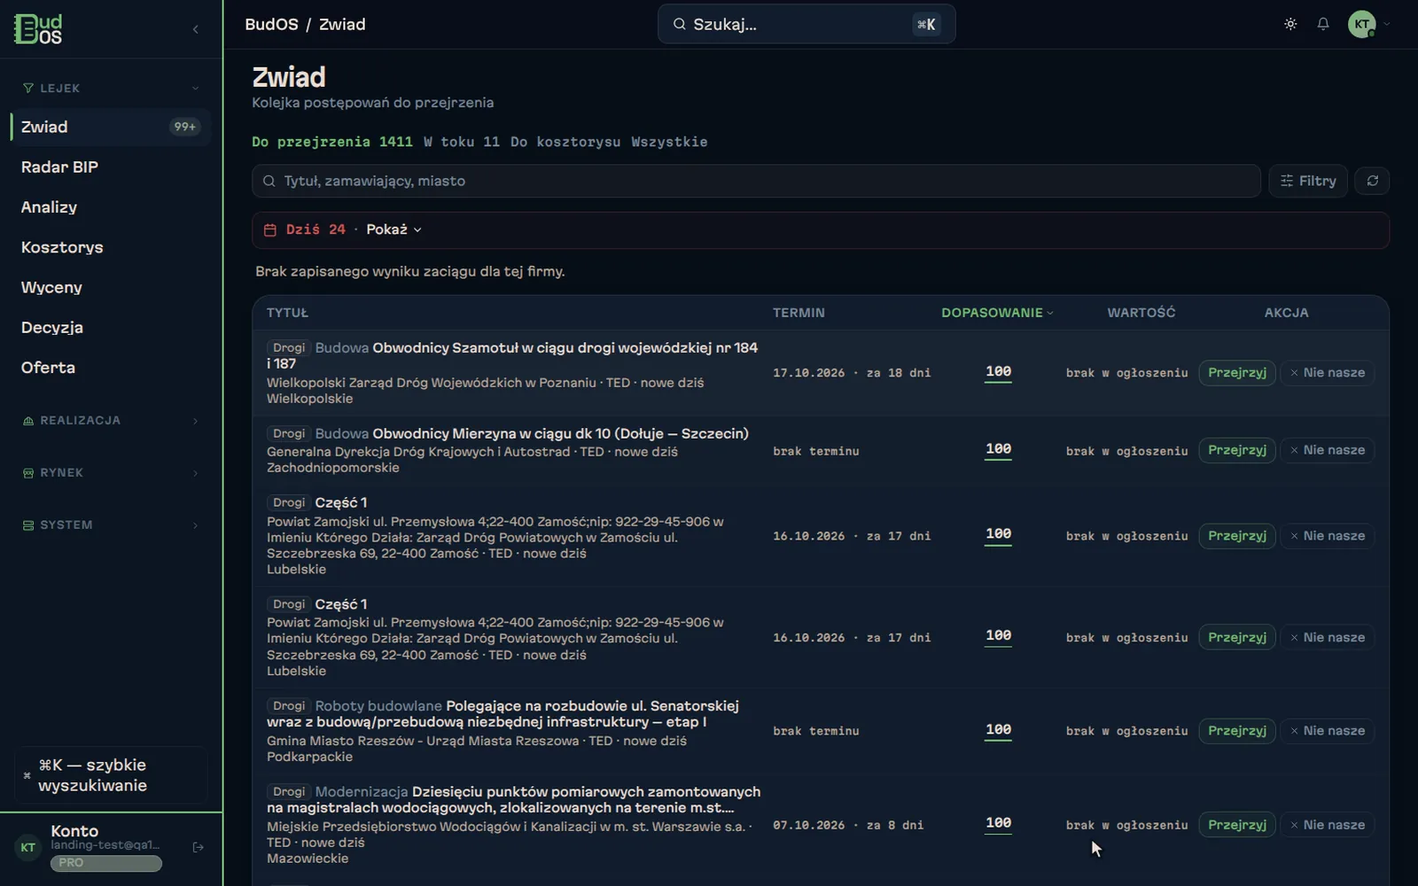The image size is (1418, 886).
Task: Switch to the Wszystkie tab
Action: pyautogui.click(x=669, y=142)
